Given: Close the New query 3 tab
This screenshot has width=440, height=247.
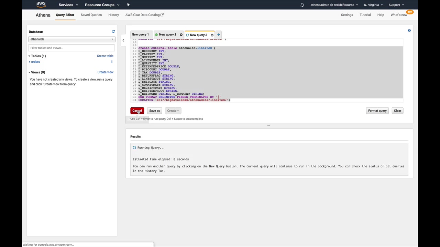Looking at the screenshot, I should pos(212,35).
